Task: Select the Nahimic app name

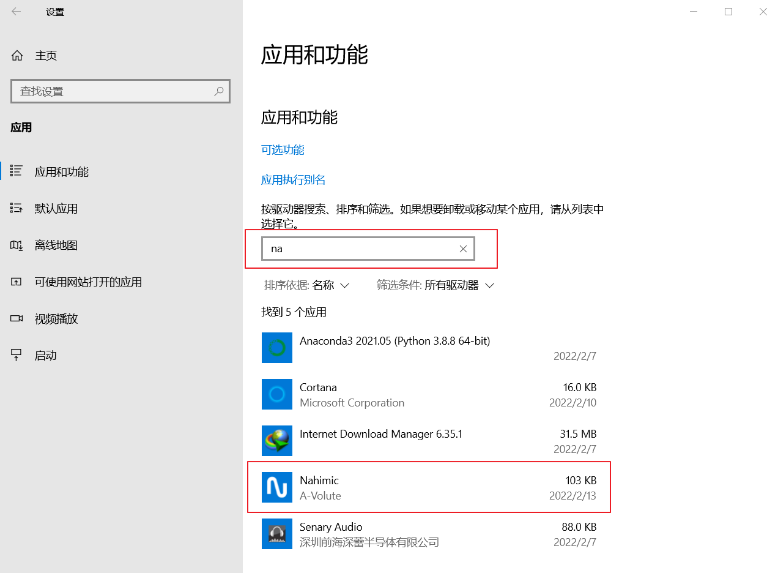Action: click(319, 481)
